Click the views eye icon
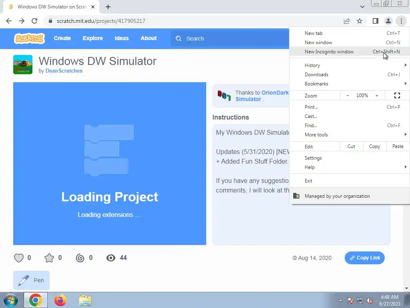410x308 pixels. (111, 258)
